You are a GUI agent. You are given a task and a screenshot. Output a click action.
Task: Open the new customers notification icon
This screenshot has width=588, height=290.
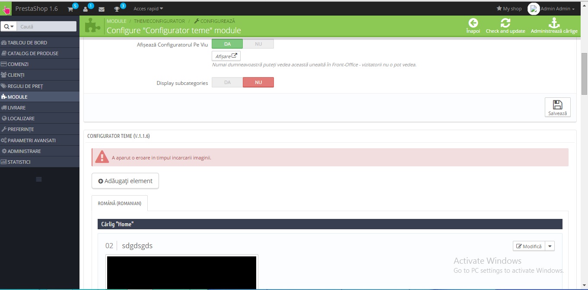pos(86,9)
